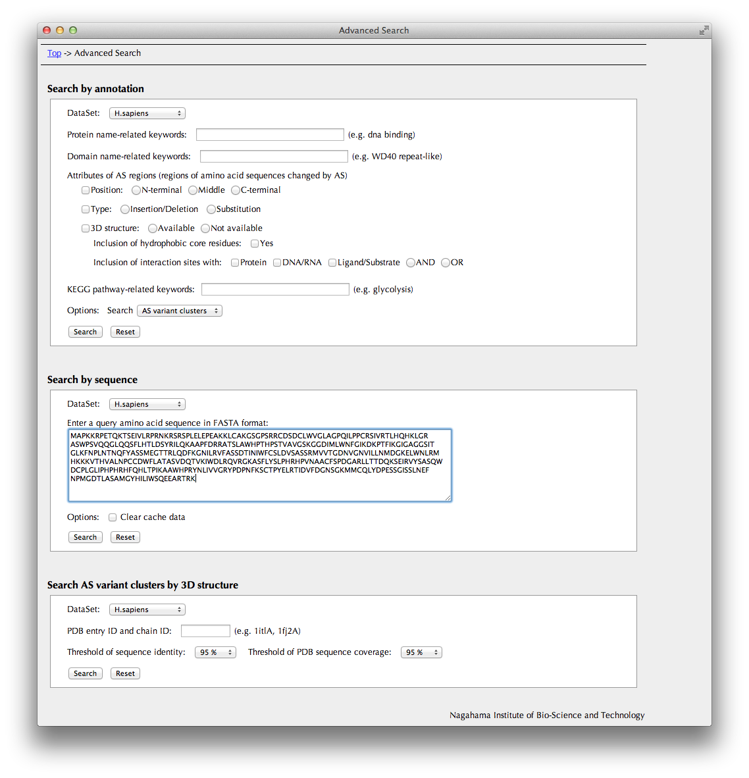The width and height of the screenshot is (749, 778).
Task: Click the Domain name-related keywords field
Action: (x=274, y=157)
